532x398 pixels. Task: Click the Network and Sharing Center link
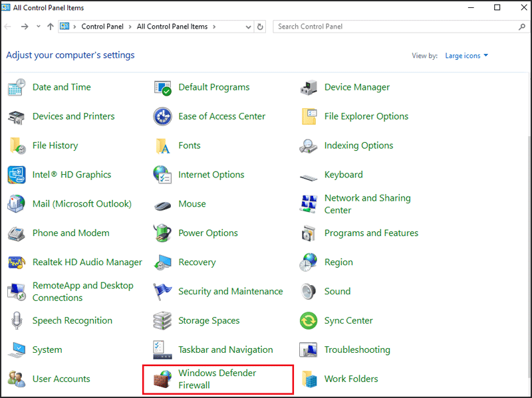point(368,204)
